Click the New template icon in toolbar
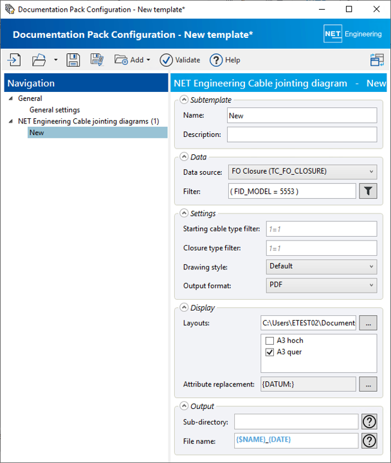Screen dimensions: 391x463 tap(14, 60)
